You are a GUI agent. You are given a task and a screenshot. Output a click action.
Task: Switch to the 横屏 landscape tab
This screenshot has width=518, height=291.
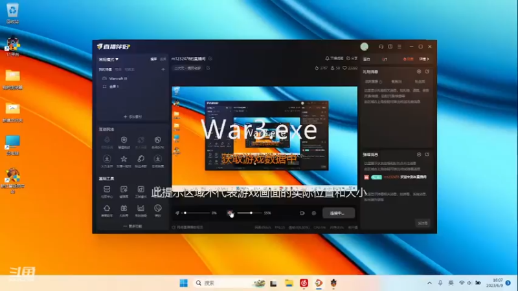153,59
